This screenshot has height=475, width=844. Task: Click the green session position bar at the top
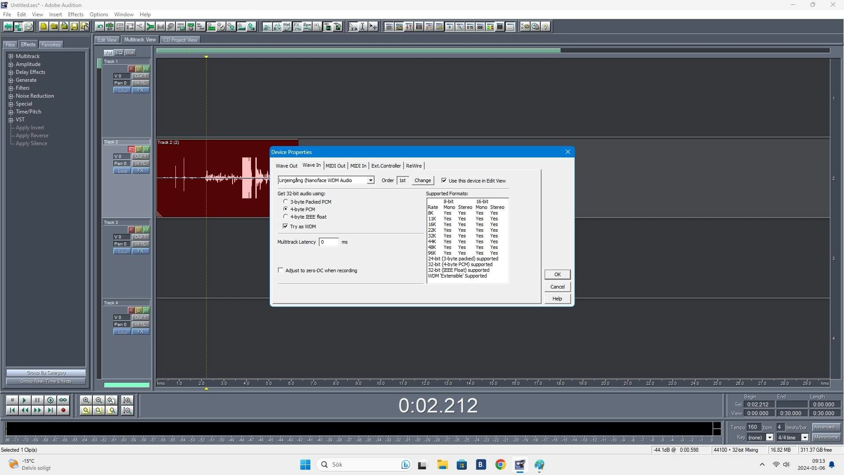click(358, 51)
